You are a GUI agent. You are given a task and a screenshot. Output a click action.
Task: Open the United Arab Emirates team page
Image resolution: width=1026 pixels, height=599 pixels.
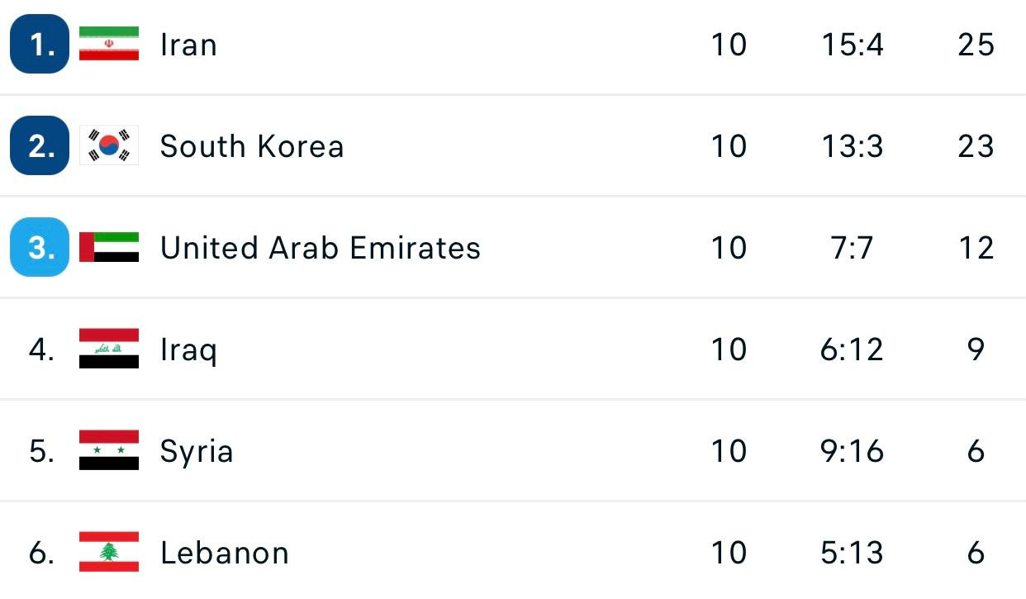[x=321, y=248]
